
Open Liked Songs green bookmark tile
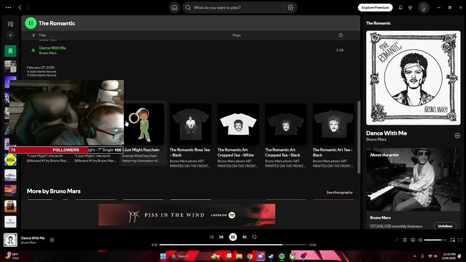[11, 51]
